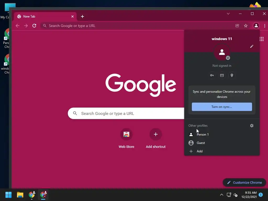Click the profile avatar button in toolbar

(x=256, y=26)
